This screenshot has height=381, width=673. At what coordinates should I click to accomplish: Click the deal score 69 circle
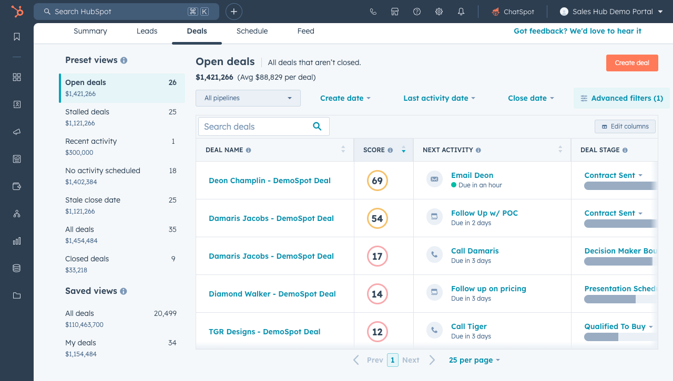coord(377,181)
